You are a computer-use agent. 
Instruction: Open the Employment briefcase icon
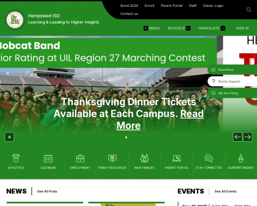pyautogui.click(x=80, y=158)
